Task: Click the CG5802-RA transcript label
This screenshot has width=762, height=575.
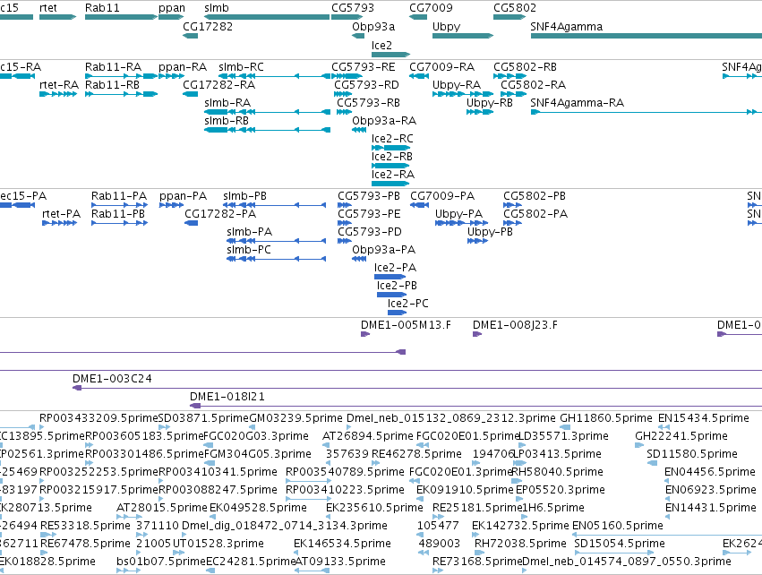Action: pos(533,84)
